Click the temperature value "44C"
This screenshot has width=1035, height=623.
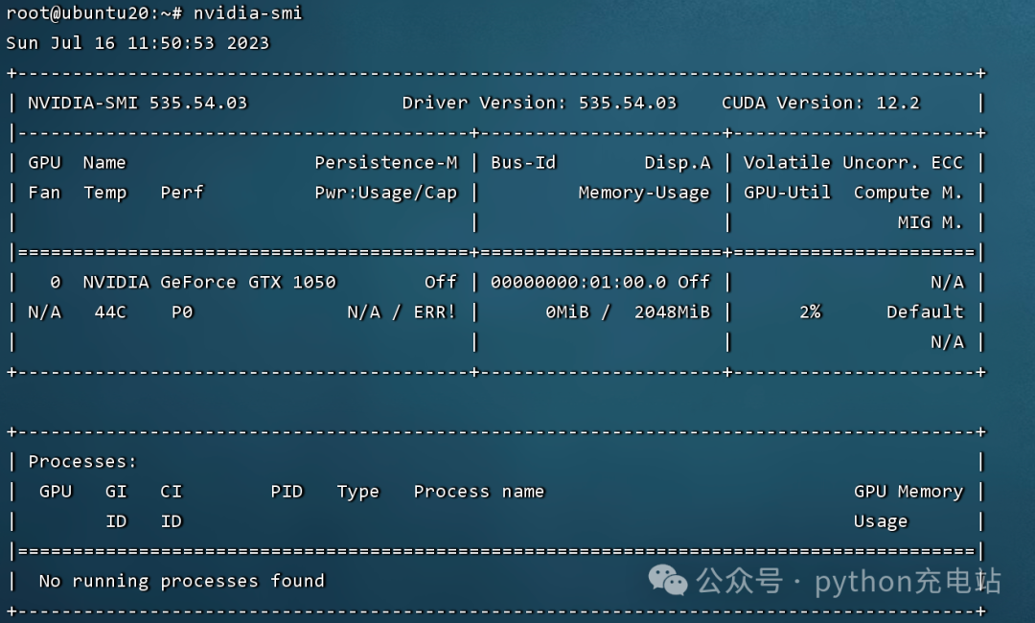point(110,312)
